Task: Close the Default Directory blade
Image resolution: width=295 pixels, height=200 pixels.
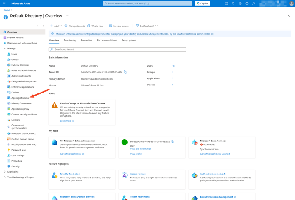Action: click(289, 16)
